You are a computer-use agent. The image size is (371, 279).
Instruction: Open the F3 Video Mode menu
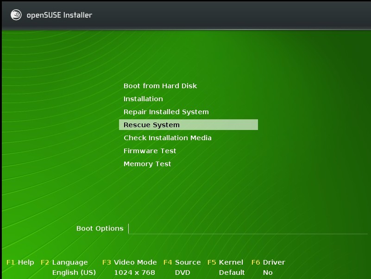[x=129, y=262]
